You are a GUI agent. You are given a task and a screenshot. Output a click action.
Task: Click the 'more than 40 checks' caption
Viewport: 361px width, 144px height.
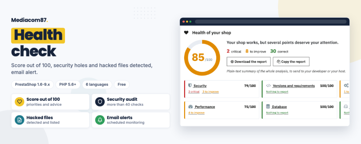point(125,104)
